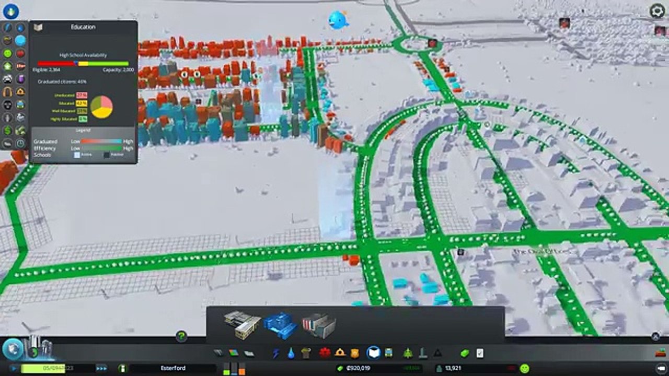Open the info views round button
The height and width of the screenshot is (376, 669).
pos(11,11)
